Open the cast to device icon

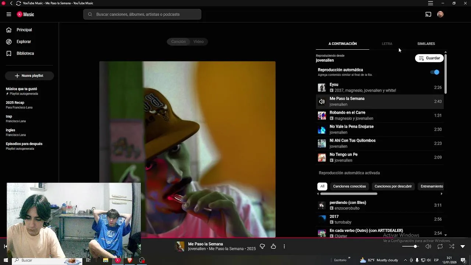428,14
